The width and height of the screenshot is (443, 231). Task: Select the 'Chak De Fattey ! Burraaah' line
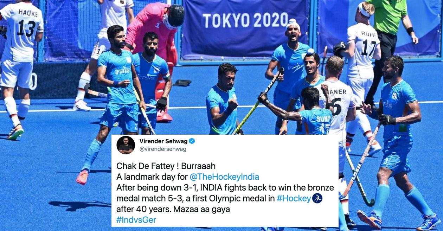tap(166, 166)
